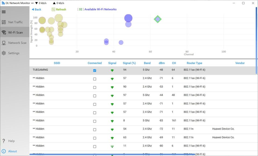
Task: Open the About info icon
Action: point(4,151)
